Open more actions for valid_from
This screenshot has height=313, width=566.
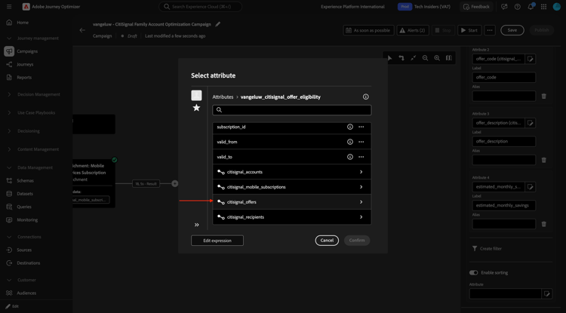click(x=361, y=142)
